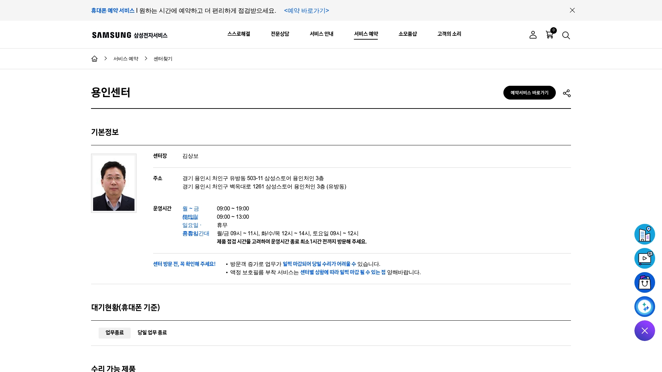The width and height of the screenshot is (662, 372).
Task: Open the 고객의 소리 menu
Action: click(x=449, y=34)
